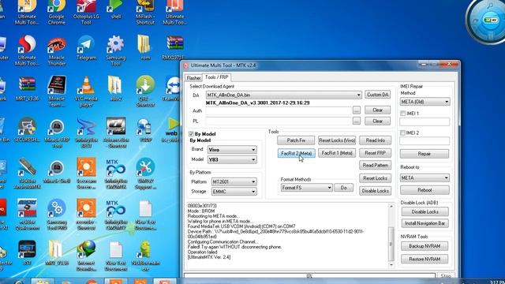Click the 0% progress bar

click(x=309, y=275)
